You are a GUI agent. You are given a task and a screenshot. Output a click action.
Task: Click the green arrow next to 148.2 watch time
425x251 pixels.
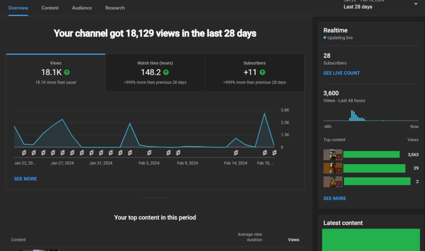pos(166,72)
